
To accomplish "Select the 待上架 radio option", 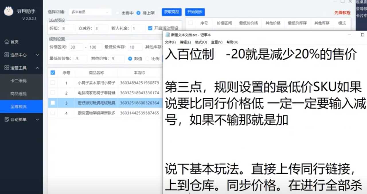I will coord(138,13).
